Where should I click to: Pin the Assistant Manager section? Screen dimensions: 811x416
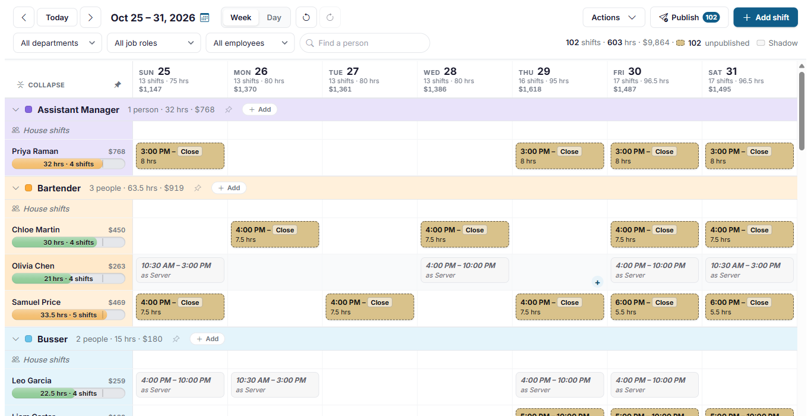[x=229, y=109]
